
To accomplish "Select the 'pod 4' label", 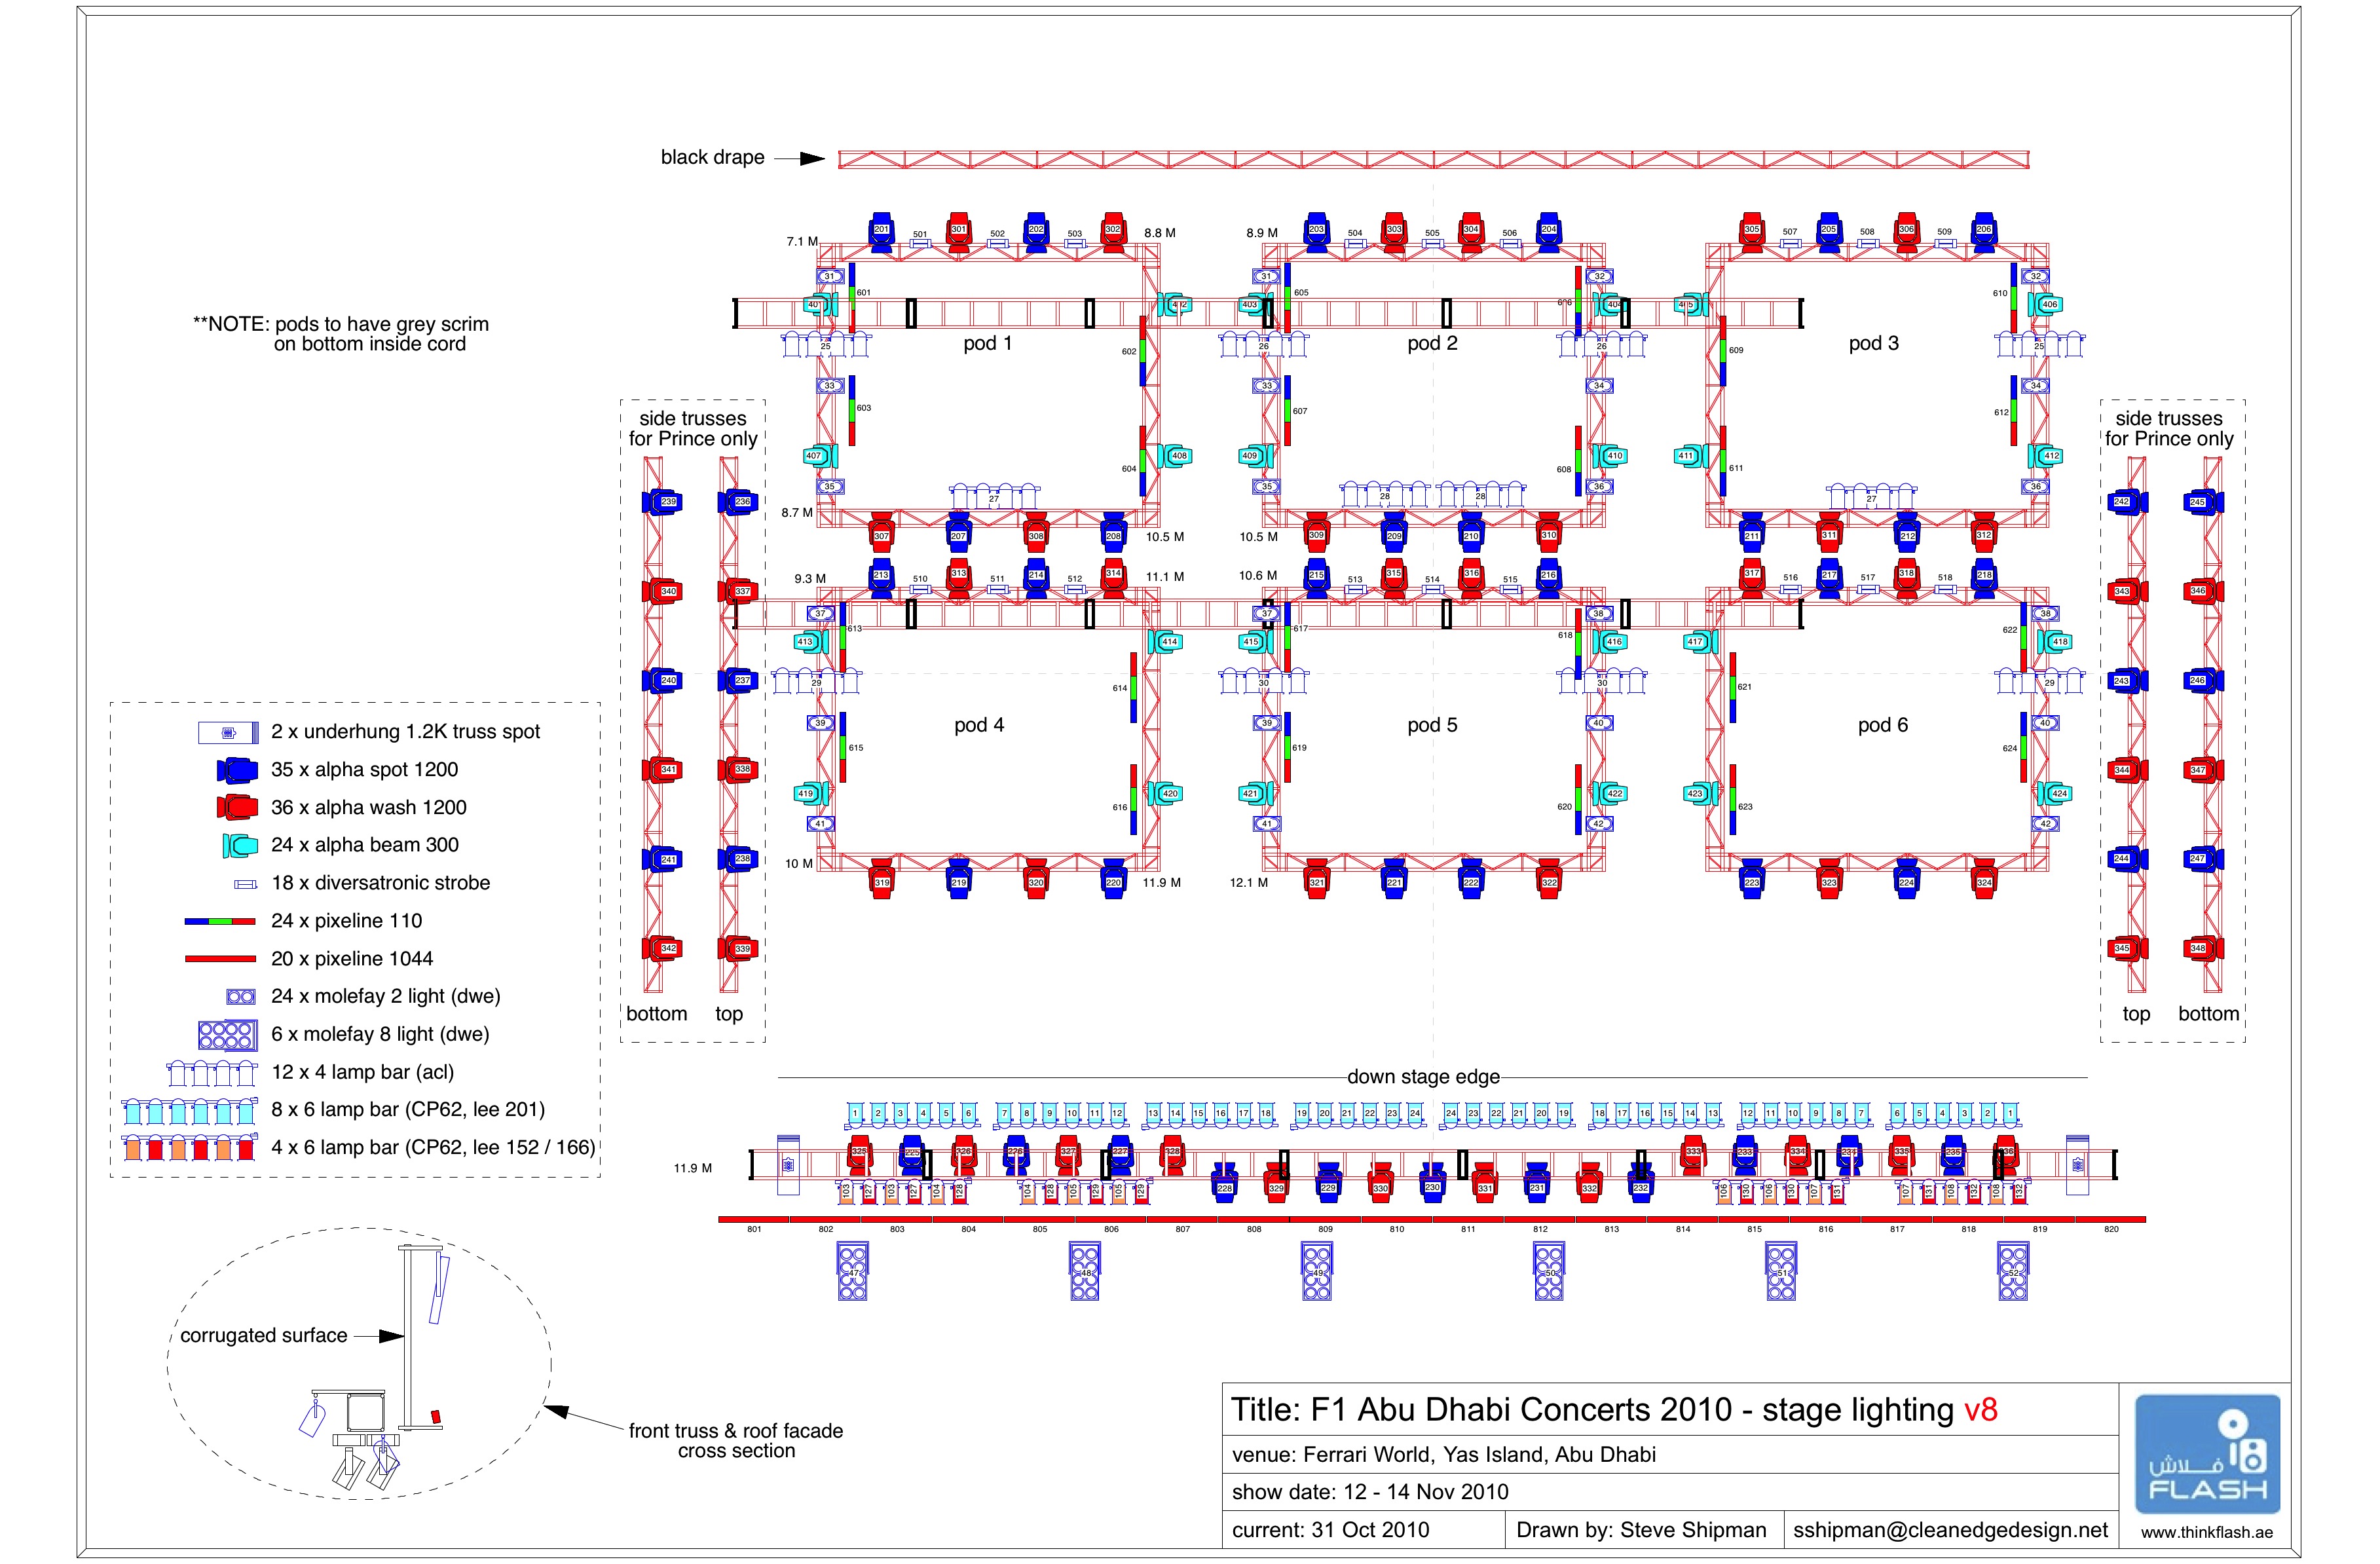I will point(979,725).
